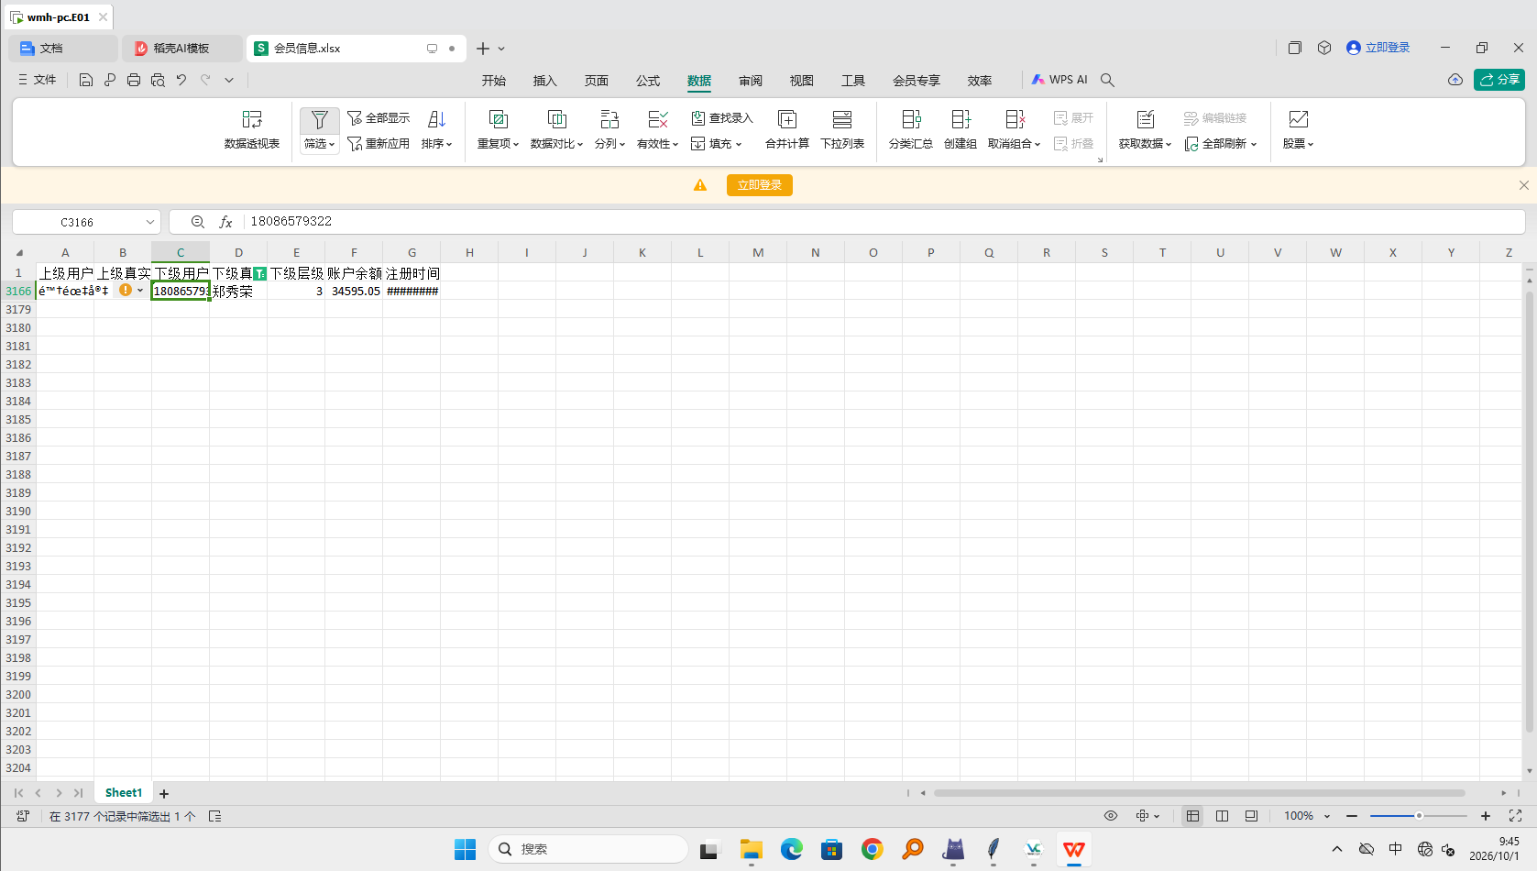
Task: Open the 分列 text-to-columns tool
Action: coord(609,130)
